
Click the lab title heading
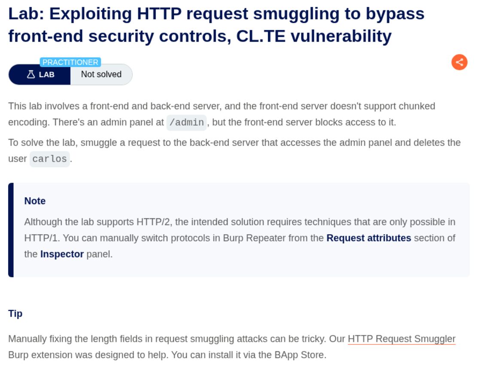pos(216,25)
